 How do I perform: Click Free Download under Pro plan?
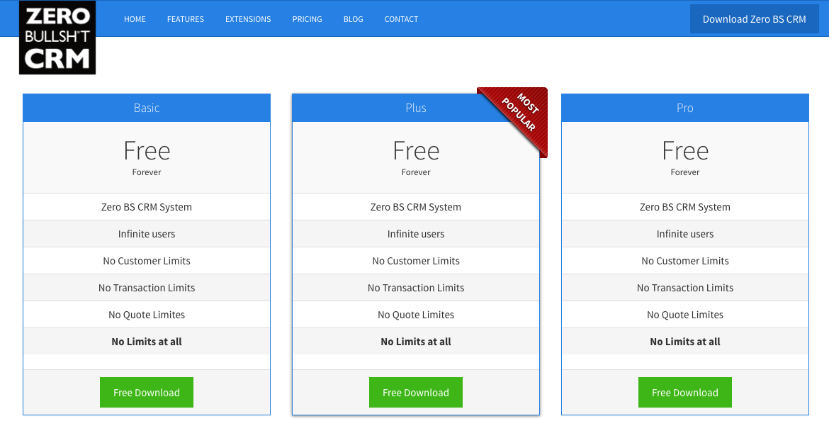coord(684,393)
